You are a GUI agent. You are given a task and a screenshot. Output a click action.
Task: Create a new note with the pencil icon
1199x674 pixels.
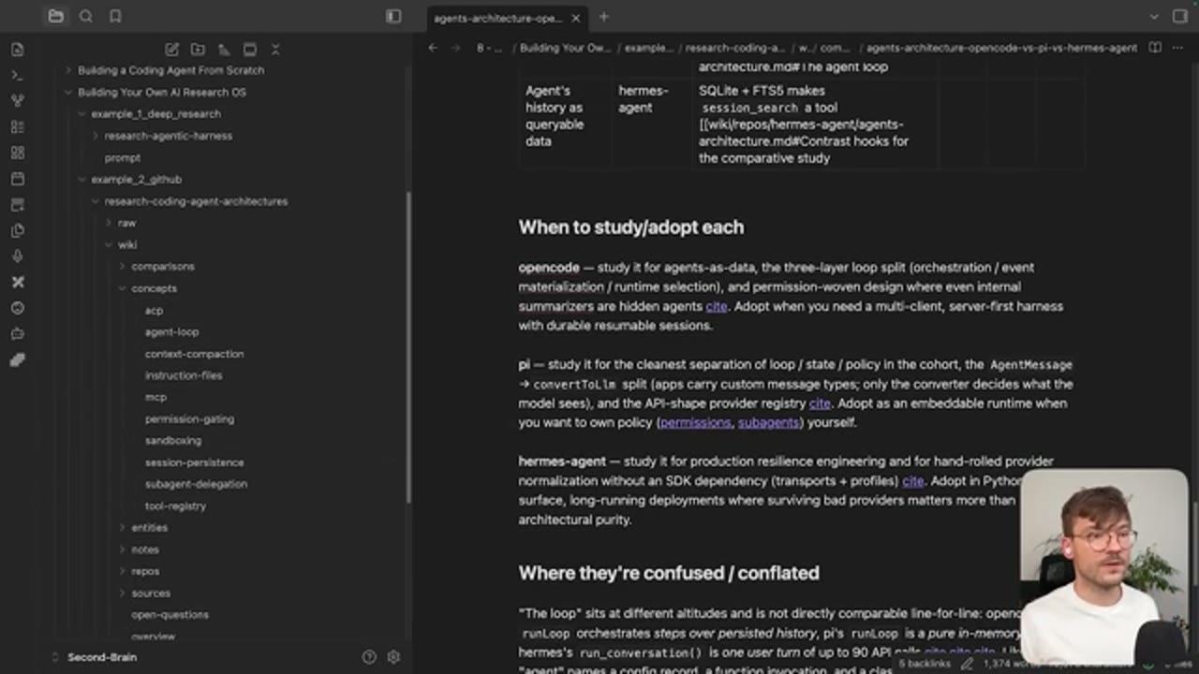[x=171, y=49]
